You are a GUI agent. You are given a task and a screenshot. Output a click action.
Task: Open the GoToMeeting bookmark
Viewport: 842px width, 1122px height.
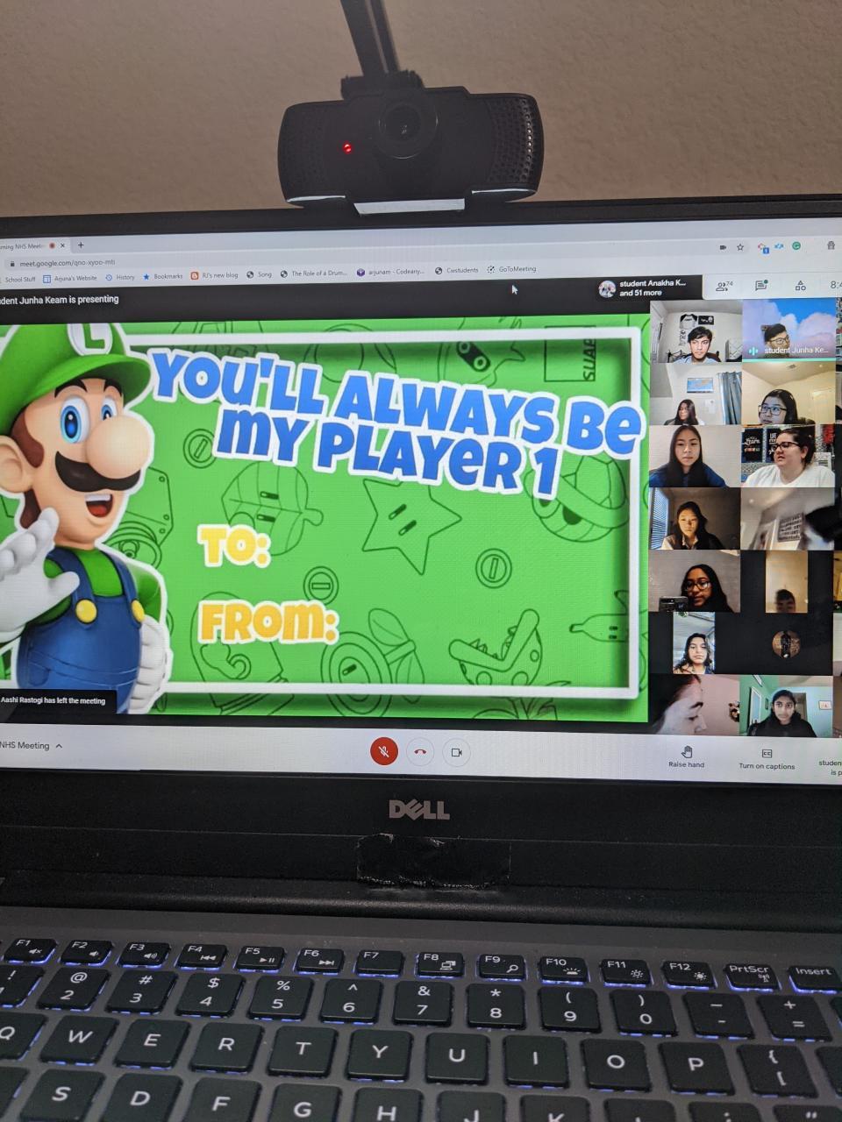[512, 269]
